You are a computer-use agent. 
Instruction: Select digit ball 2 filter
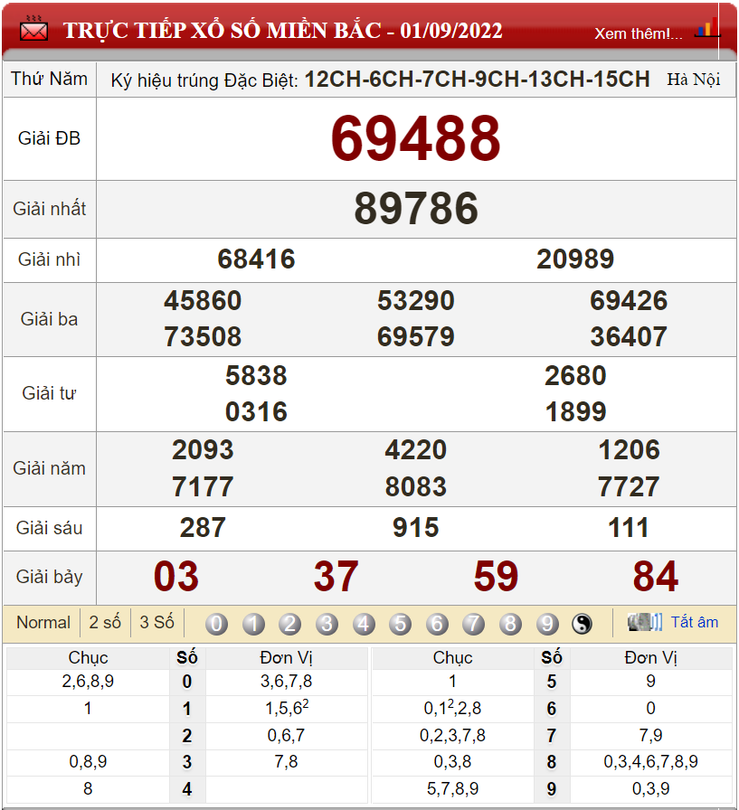[x=290, y=624]
